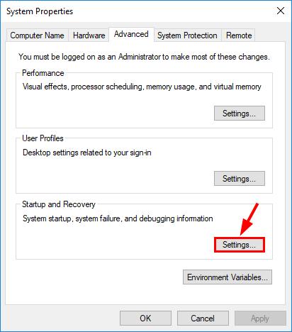Open Performance Settings button
Viewport: 292px width, 332px height.
[x=240, y=114]
